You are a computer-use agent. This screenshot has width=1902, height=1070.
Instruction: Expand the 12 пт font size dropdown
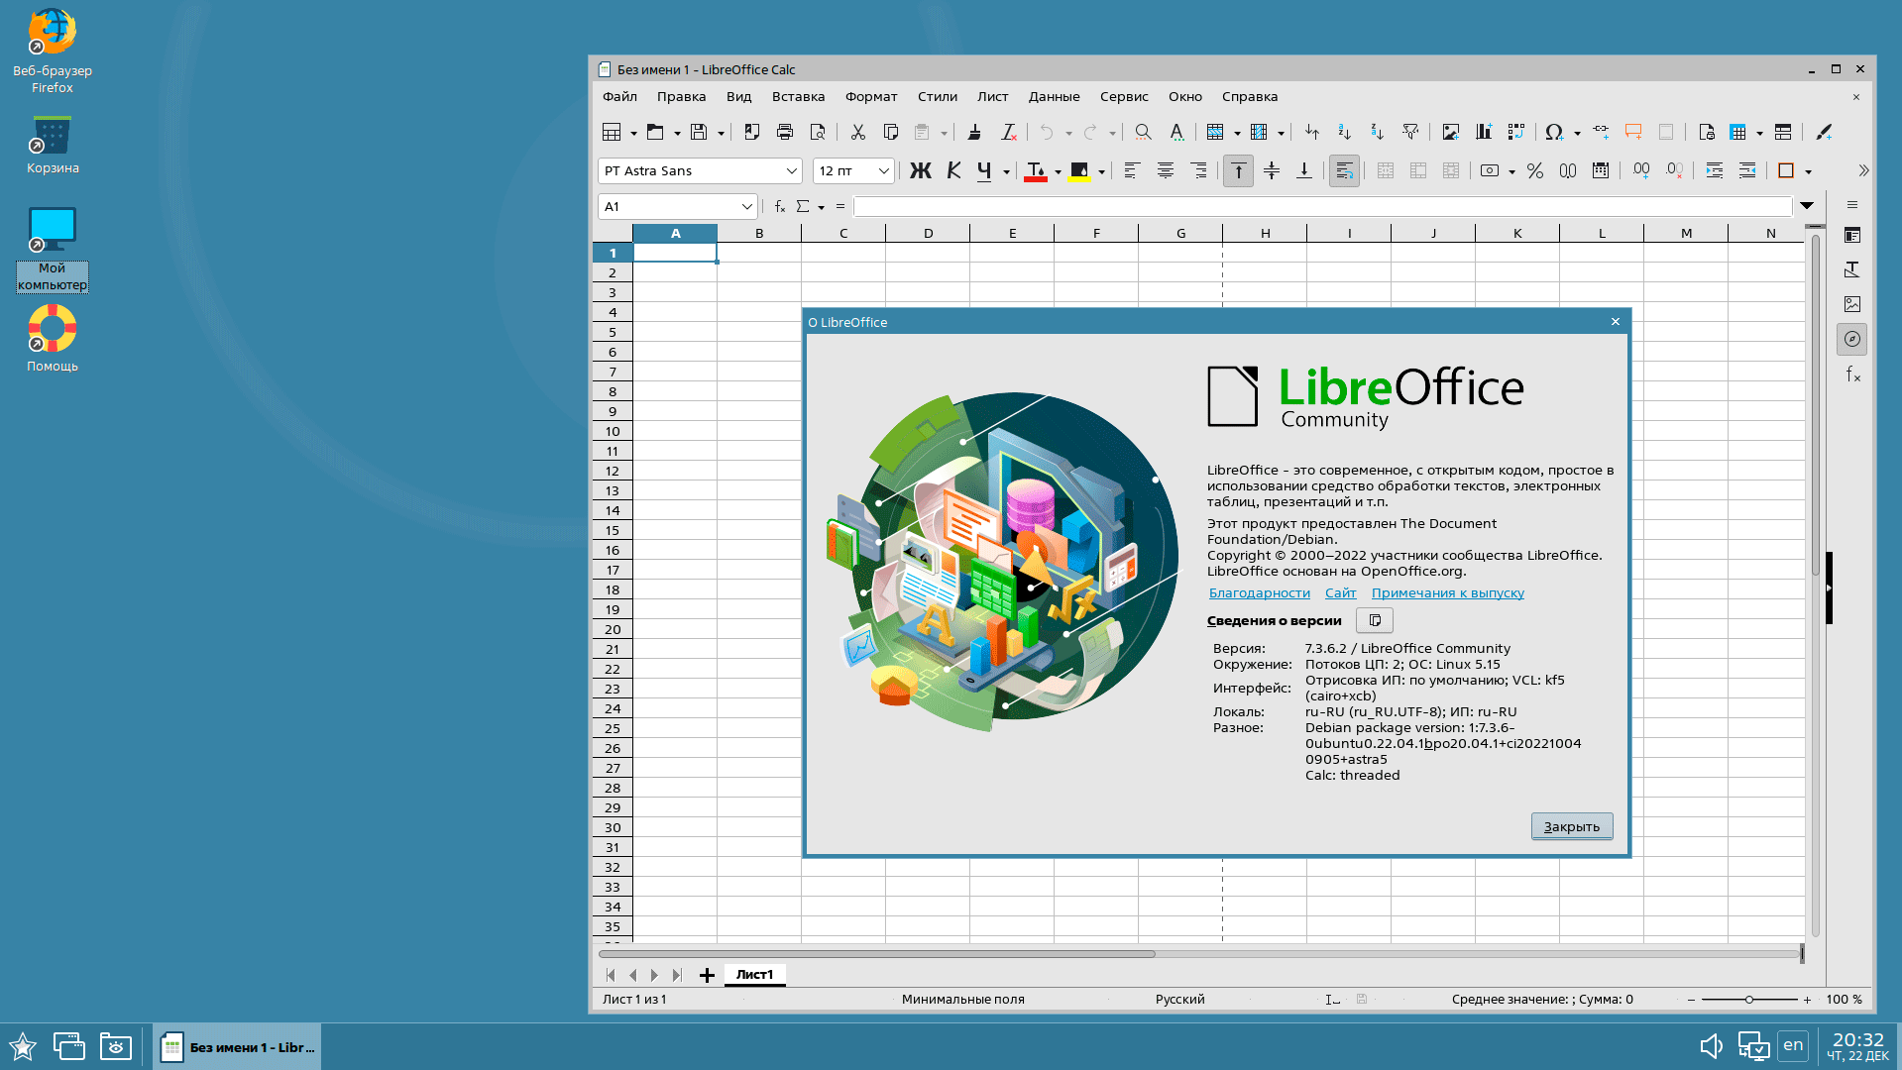point(883,170)
